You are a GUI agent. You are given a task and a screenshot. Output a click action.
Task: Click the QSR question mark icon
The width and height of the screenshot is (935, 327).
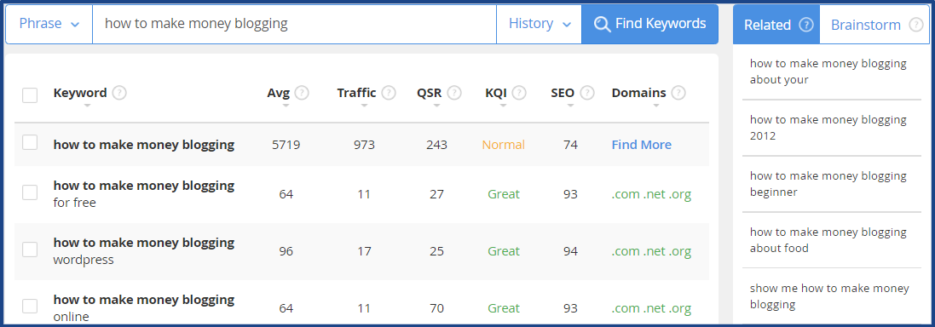click(x=454, y=93)
